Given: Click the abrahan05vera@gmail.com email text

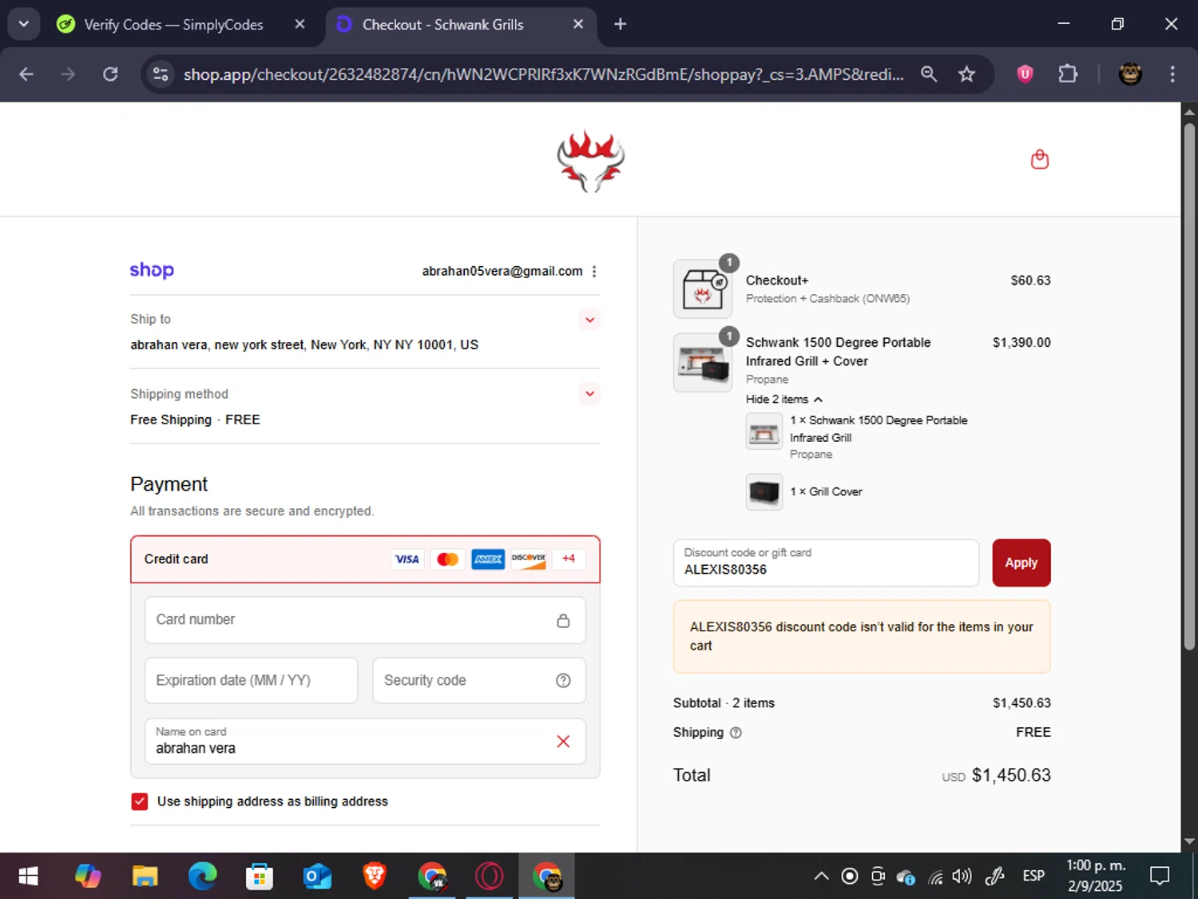Looking at the screenshot, I should [x=502, y=272].
